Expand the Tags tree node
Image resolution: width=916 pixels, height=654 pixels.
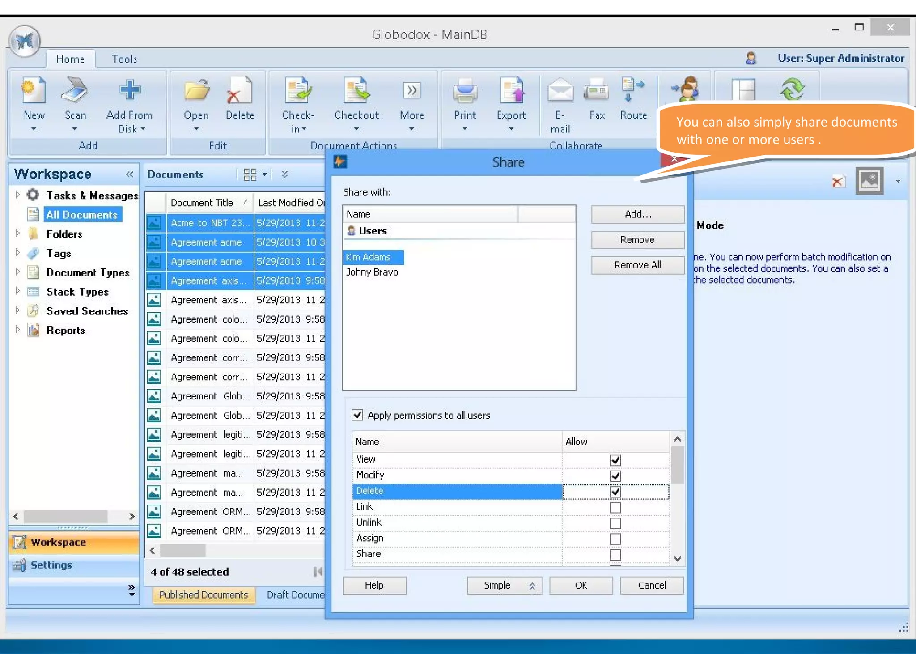pyautogui.click(x=17, y=253)
